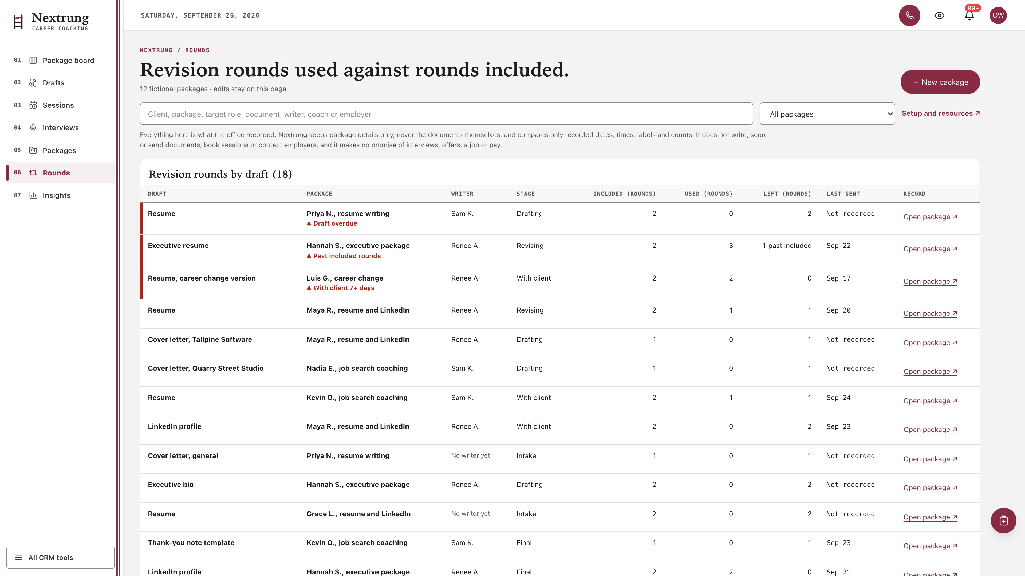
Task: Click Grace L., resume and LinkedIn cell
Action: tap(358, 514)
